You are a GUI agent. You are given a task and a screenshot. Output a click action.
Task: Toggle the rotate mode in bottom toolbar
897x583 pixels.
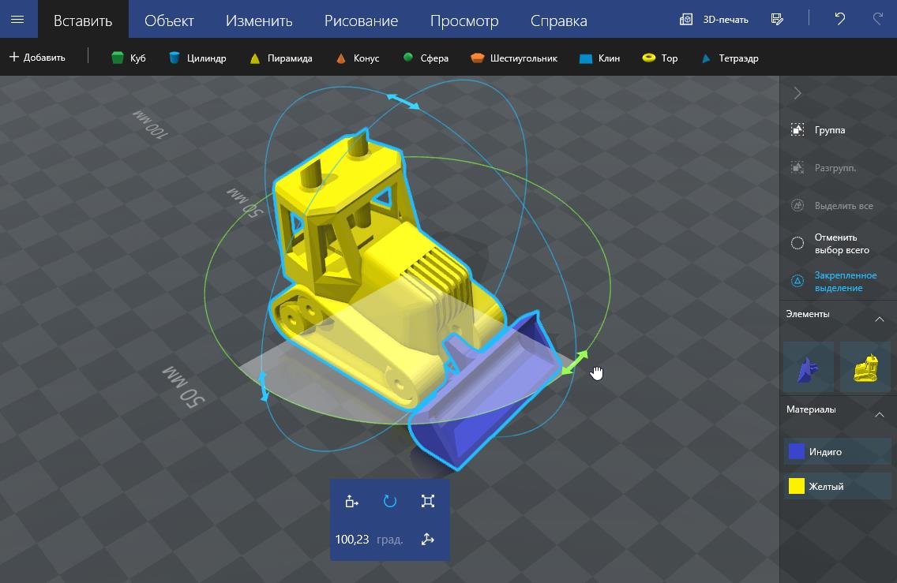pos(390,501)
